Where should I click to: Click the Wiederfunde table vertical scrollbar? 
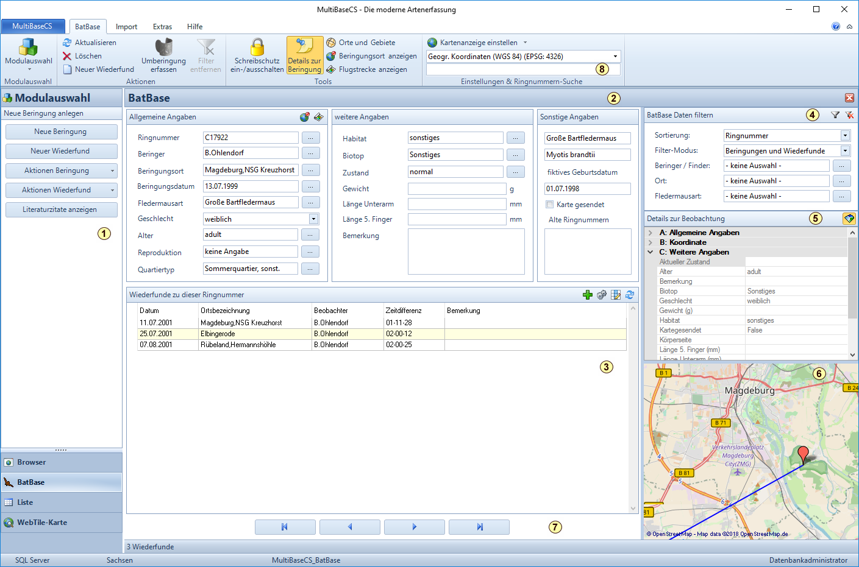[633, 408]
